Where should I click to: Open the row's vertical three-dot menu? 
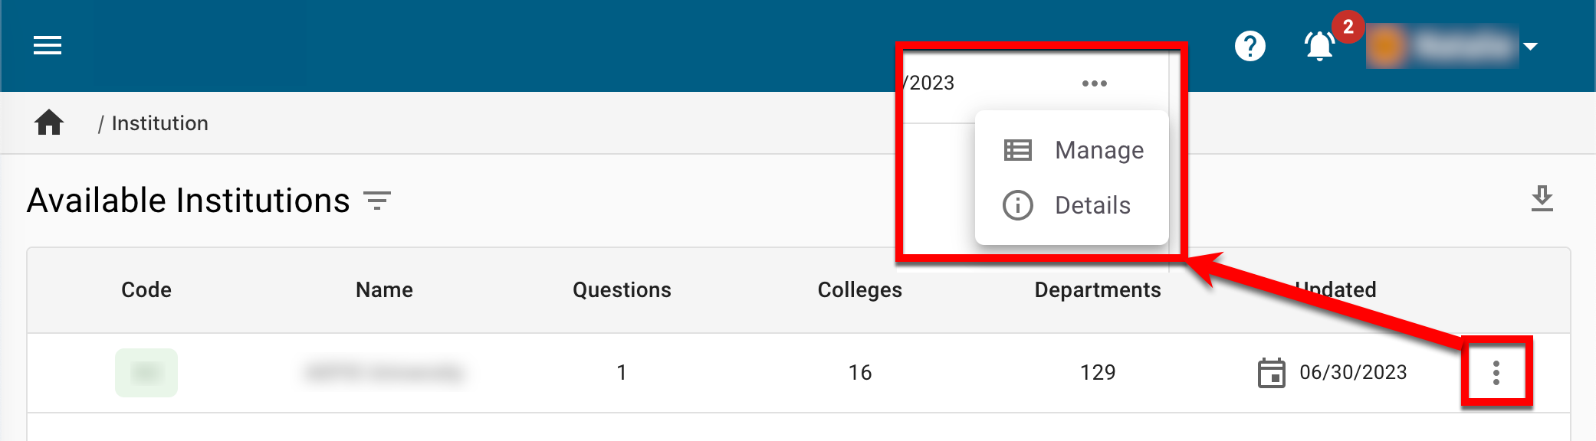tap(1496, 372)
